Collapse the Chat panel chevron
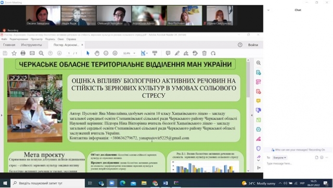The height and width of the screenshot is (188, 333). 268,10
